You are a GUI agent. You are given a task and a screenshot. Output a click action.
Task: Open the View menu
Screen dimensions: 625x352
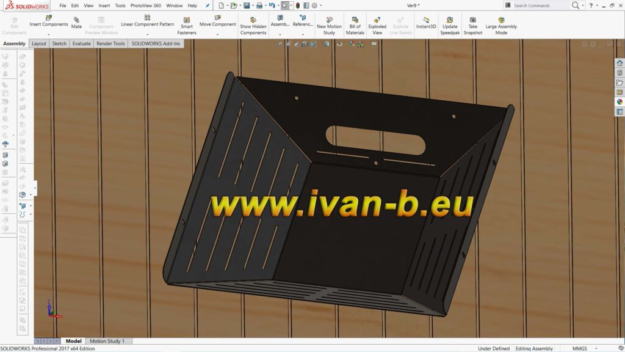click(89, 5)
